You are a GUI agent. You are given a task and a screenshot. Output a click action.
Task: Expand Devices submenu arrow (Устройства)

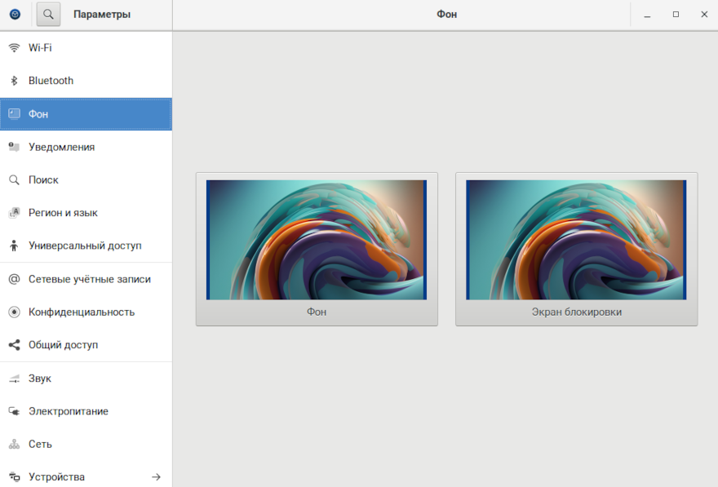tap(156, 477)
